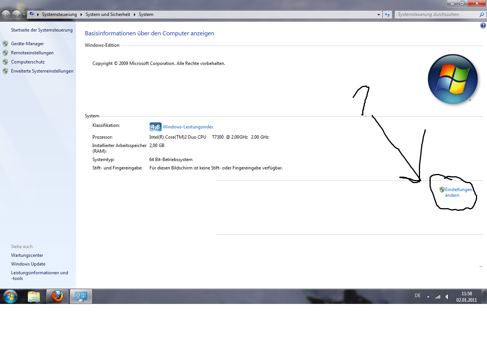Open Geräte-Manager
Viewport: 487px width, 359px height.
tap(27, 44)
